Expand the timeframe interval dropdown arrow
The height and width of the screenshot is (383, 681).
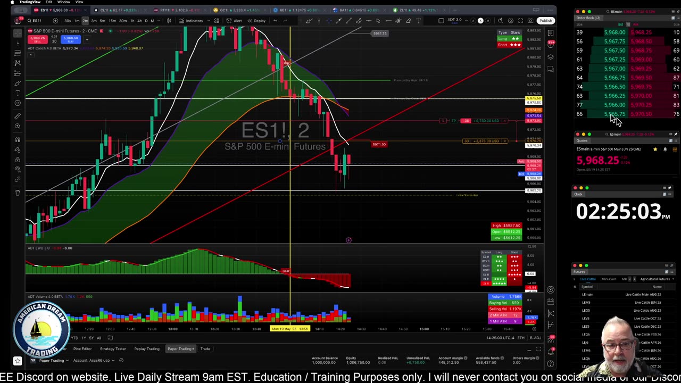pyautogui.click(x=159, y=21)
